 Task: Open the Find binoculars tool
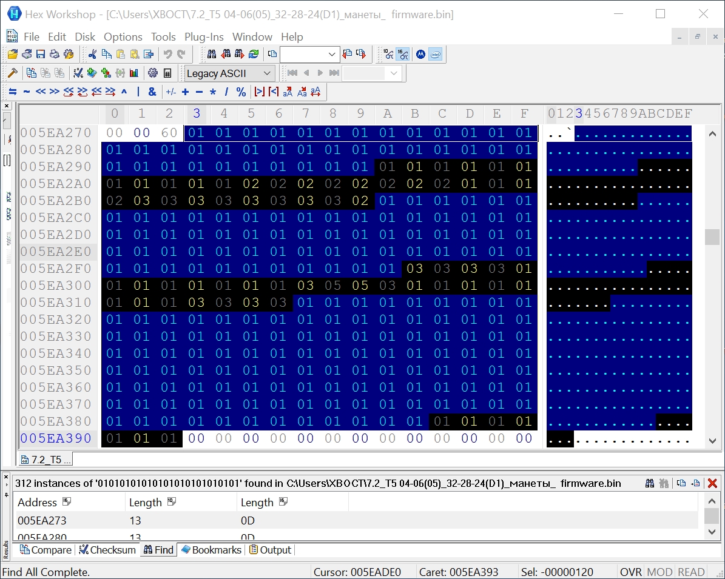click(212, 55)
